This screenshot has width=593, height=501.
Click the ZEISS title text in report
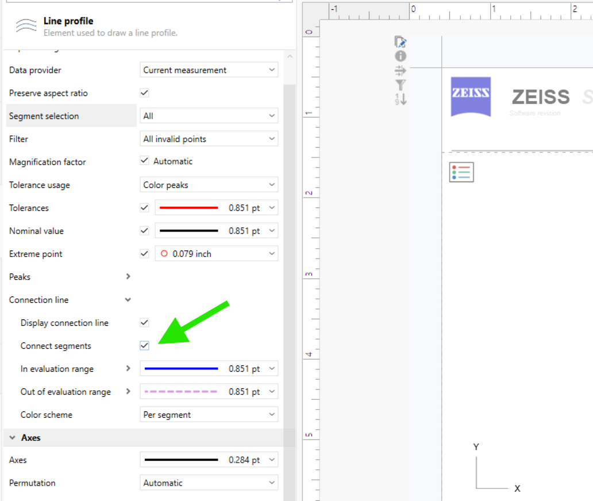click(541, 97)
